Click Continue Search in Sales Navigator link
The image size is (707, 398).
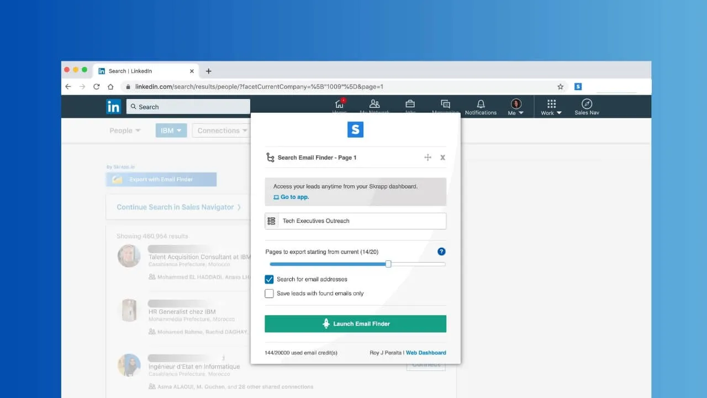178,207
